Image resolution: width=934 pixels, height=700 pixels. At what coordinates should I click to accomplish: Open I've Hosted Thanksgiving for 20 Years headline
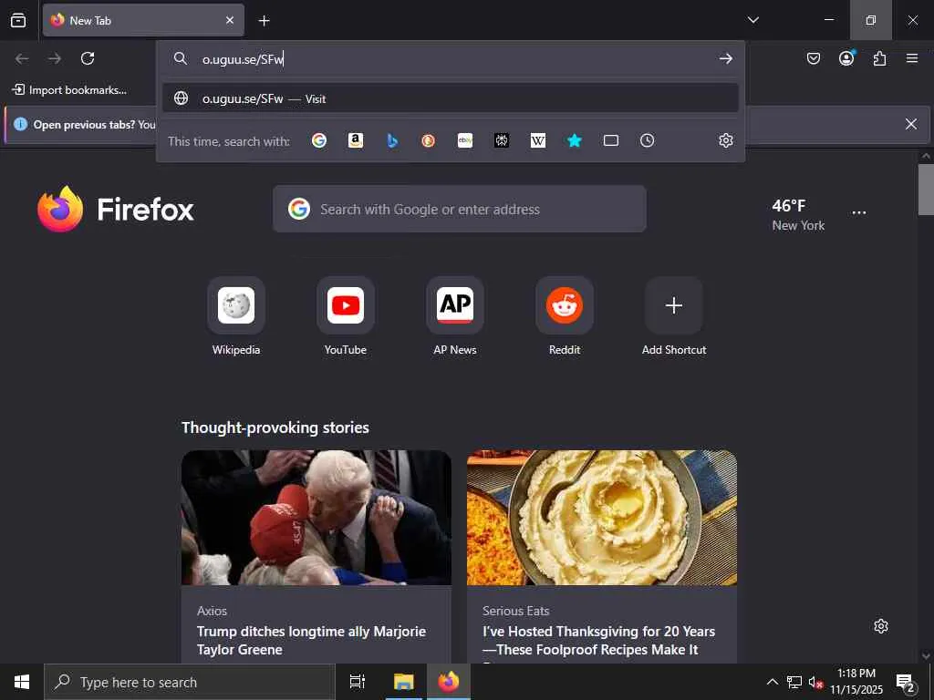598,640
